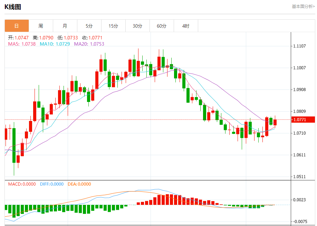Click the 1.0710 axis label

click(x=299, y=133)
